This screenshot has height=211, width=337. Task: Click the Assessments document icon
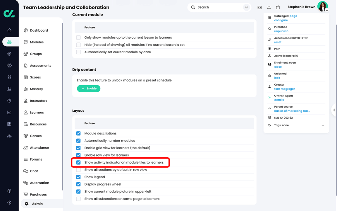26,65
